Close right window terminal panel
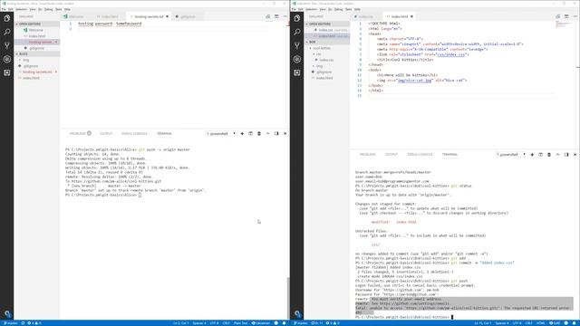This screenshot has height=326, width=580. [575, 155]
